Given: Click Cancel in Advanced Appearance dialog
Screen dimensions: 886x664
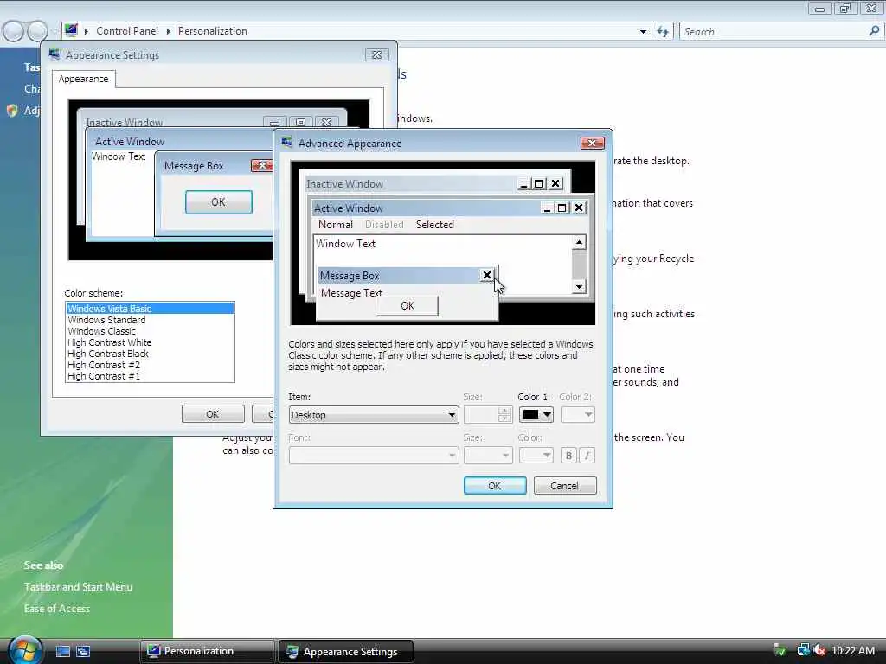Looking at the screenshot, I should (564, 486).
